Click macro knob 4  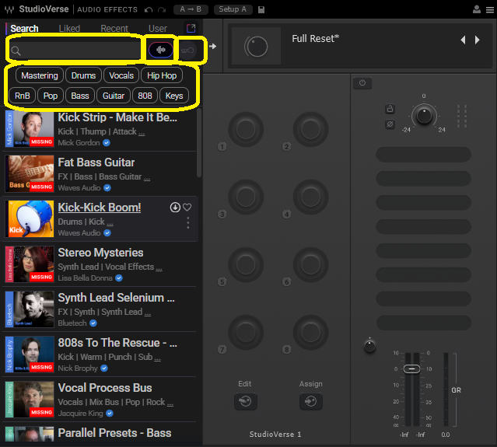[x=310, y=197]
